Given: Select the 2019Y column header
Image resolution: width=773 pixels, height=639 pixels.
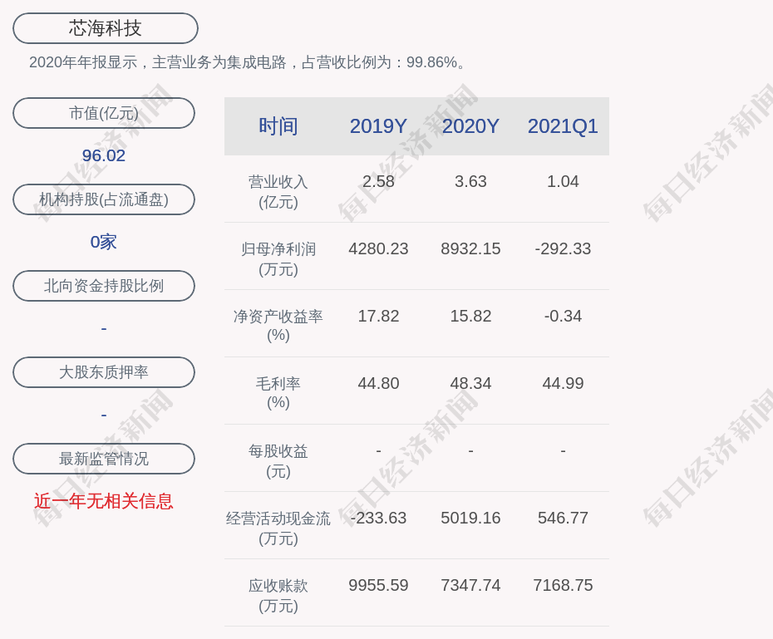Looking at the screenshot, I should (378, 126).
